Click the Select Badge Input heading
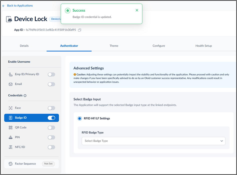Viewport: 237px width, 175px height. pyautogui.click(x=87, y=99)
